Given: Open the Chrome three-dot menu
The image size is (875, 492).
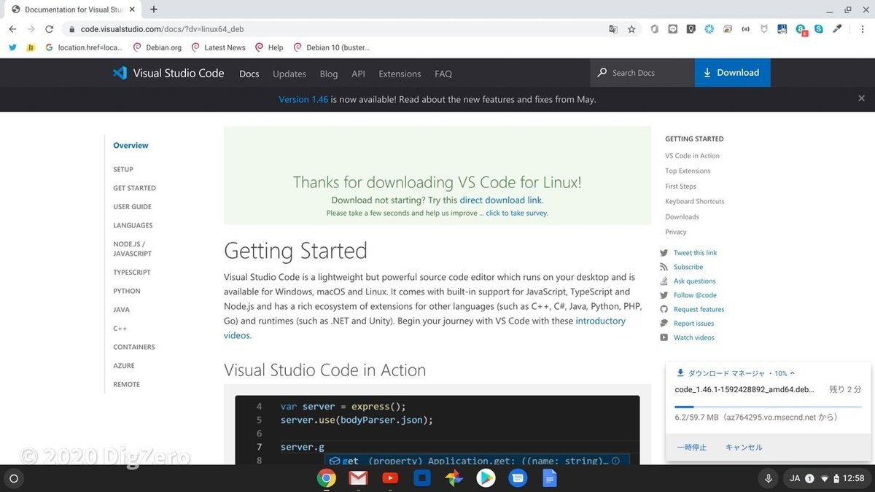Looking at the screenshot, I should pos(862,29).
